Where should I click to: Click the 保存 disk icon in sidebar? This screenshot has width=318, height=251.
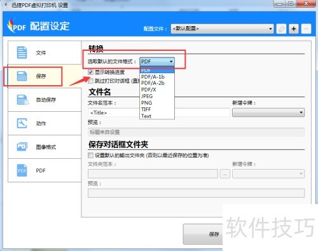tap(22, 76)
